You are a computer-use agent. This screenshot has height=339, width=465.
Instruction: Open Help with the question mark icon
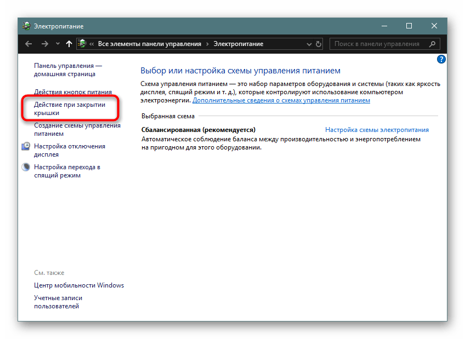[x=441, y=59]
